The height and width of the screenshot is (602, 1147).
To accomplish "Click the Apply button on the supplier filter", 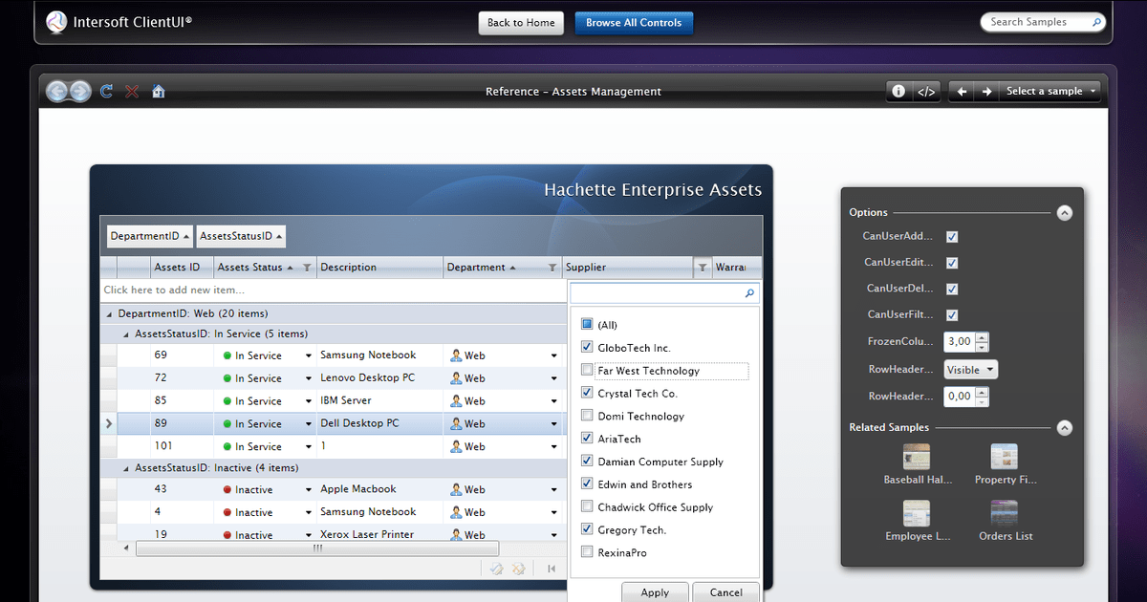I will point(655,591).
